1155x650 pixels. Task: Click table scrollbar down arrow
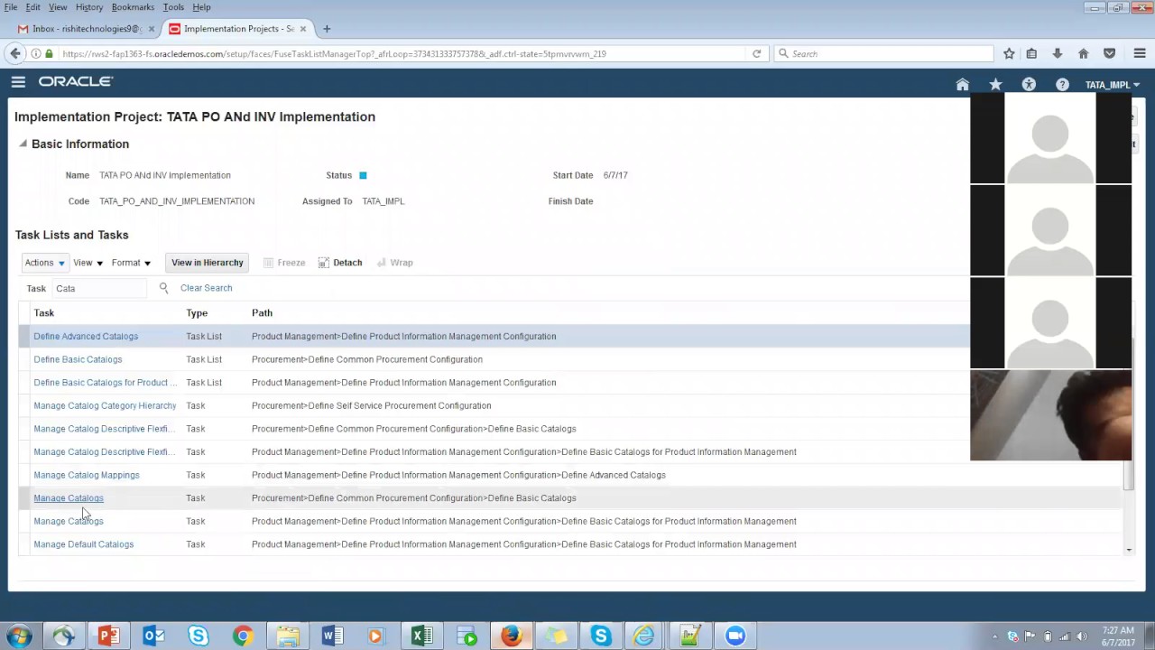[1129, 550]
